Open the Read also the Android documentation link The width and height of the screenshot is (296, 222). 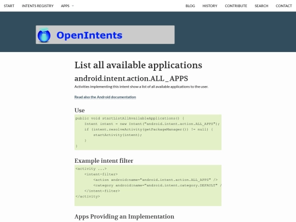105,97
